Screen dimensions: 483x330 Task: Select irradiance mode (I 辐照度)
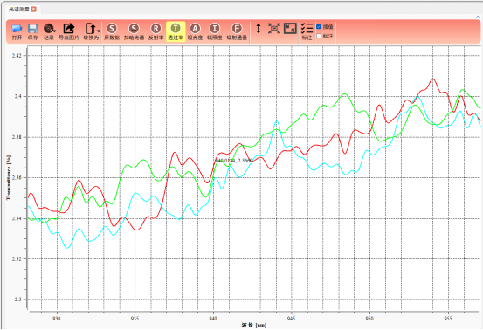tap(215, 31)
